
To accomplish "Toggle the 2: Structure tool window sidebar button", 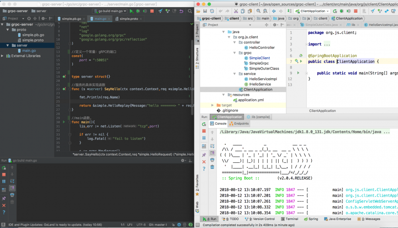I will pos(197,56).
